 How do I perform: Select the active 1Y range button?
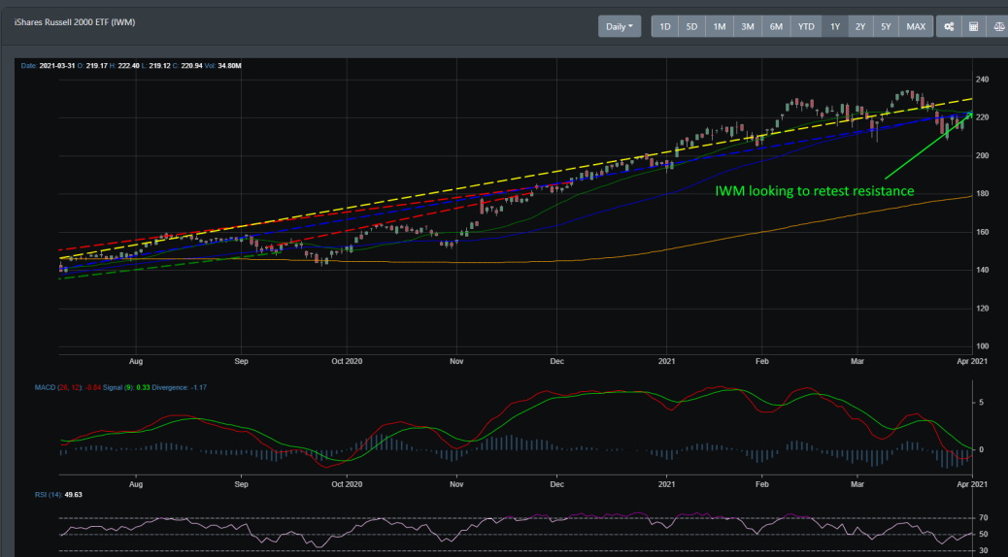click(835, 26)
